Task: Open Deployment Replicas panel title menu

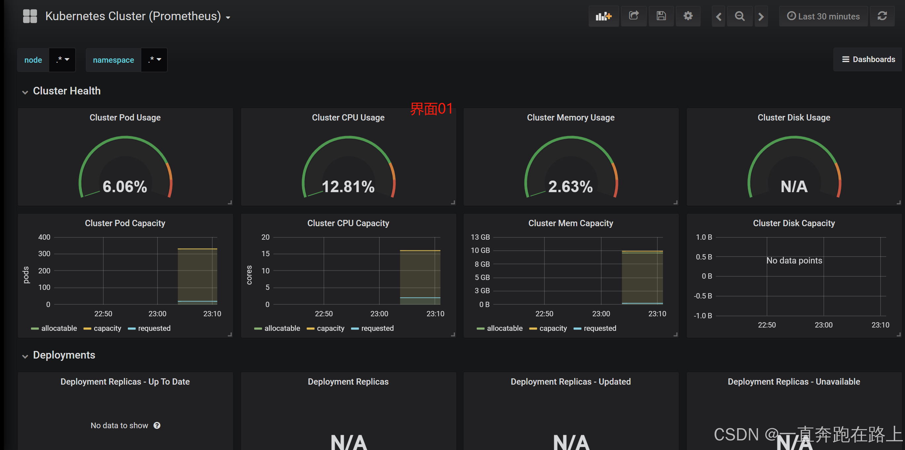Action: (348, 382)
